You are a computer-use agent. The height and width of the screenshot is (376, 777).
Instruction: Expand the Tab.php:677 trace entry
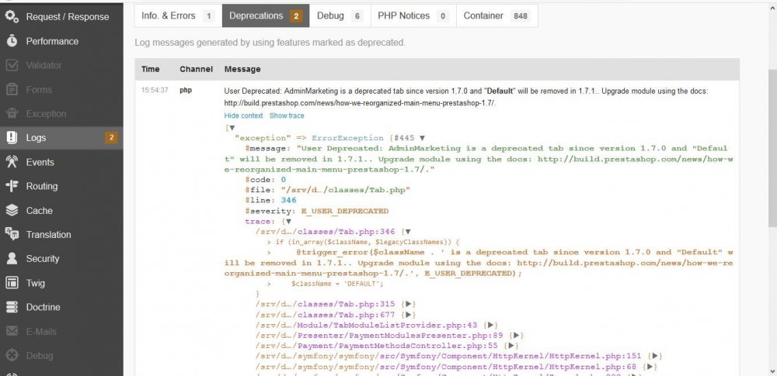tap(409, 315)
